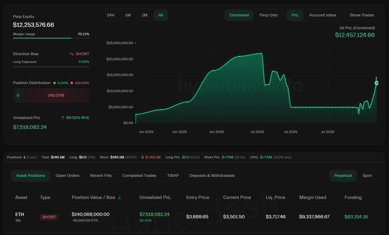Sort by Entry Price column header

197,198
